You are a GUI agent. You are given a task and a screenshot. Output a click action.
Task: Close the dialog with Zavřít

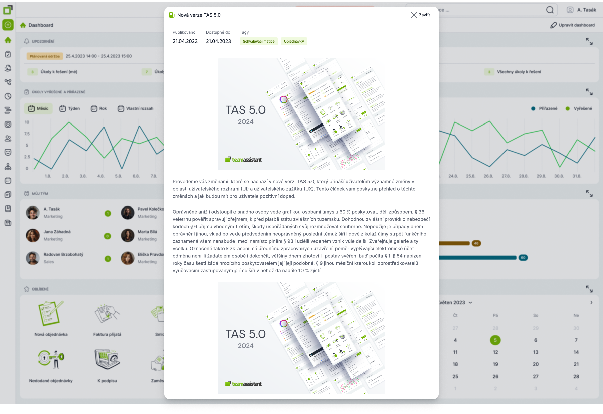[x=420, y=15]
